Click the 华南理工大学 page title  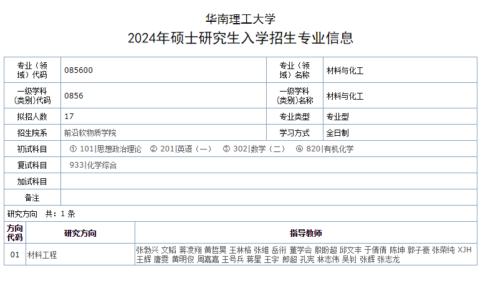point(241,19)
